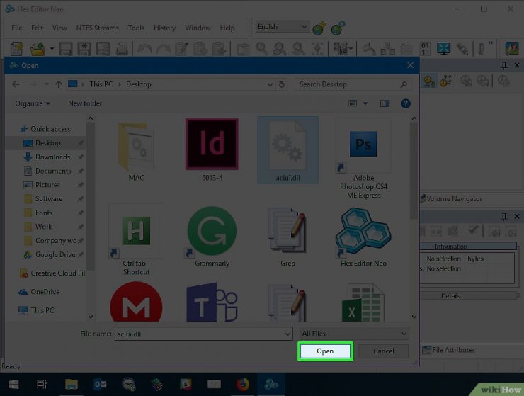
Task: Open Firefox from the taskbar
Action: [243, 384]
